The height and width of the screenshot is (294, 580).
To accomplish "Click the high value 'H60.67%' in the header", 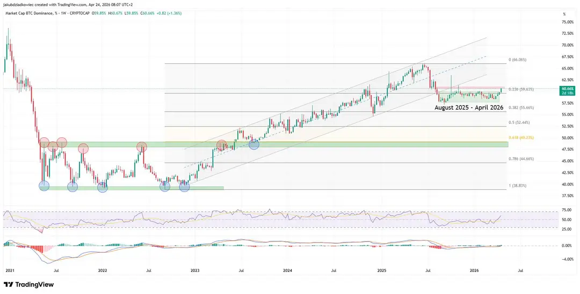I will coord(115,13).
